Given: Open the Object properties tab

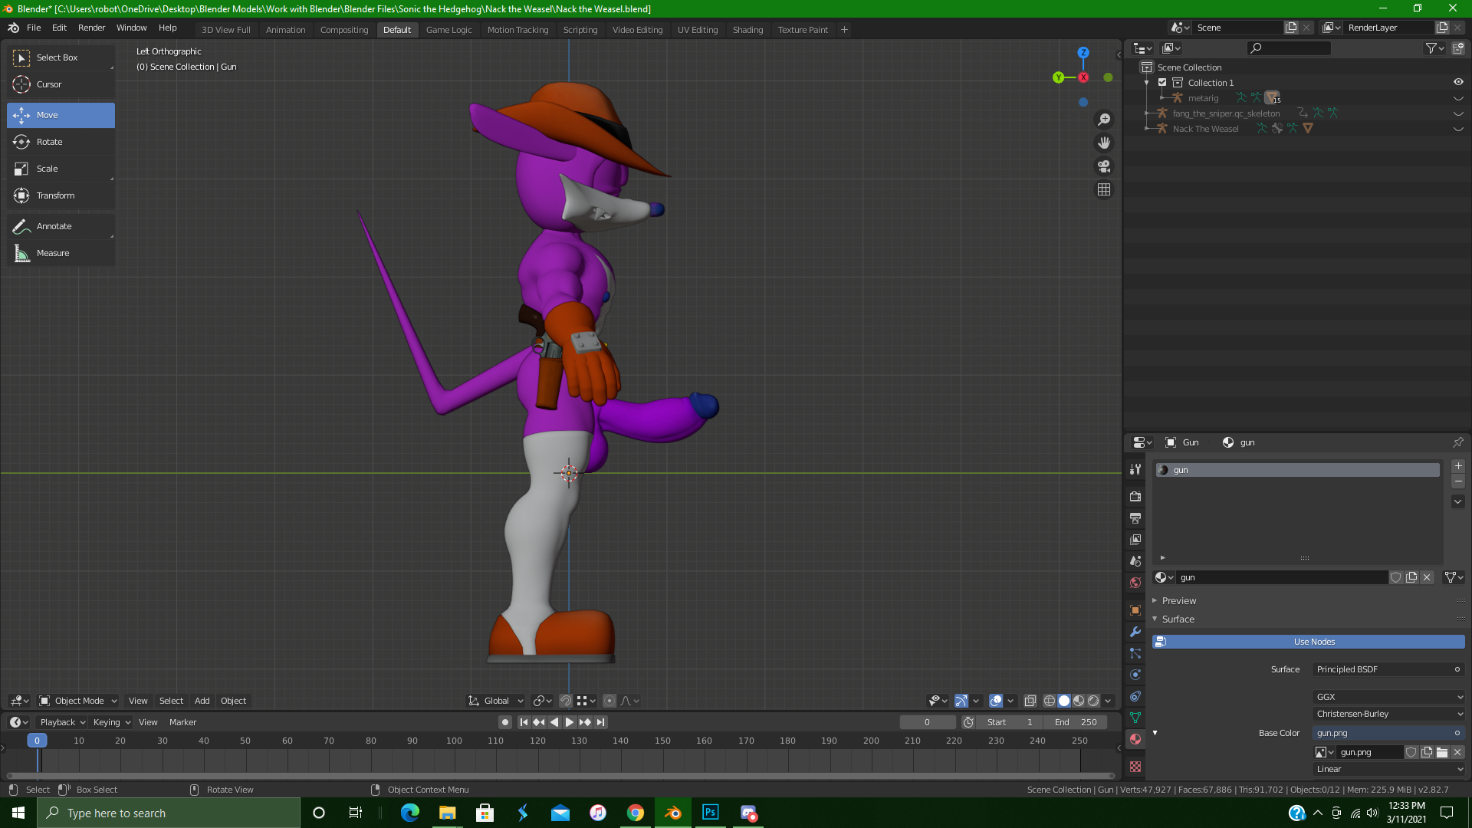Looking at the screenshot, I should 1135,610.
